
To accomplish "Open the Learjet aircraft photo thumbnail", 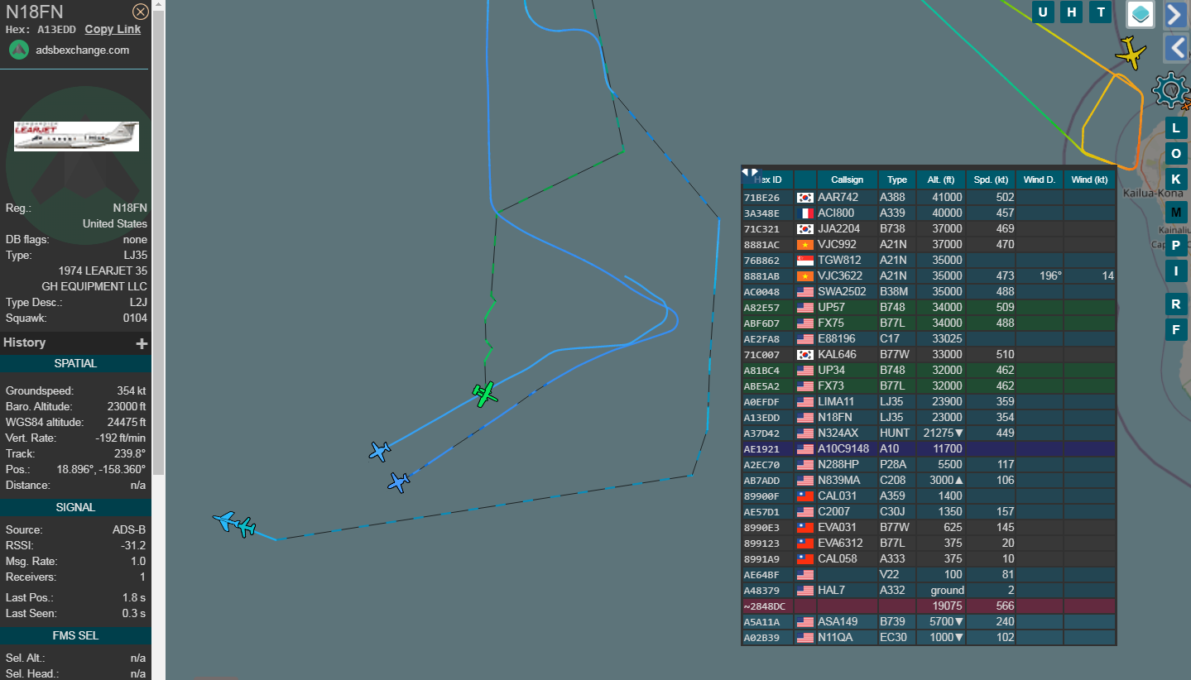I will point(76,136).
